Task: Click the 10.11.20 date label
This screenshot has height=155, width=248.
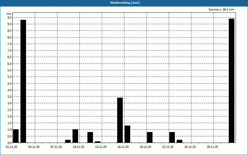Action: [78, 147]
